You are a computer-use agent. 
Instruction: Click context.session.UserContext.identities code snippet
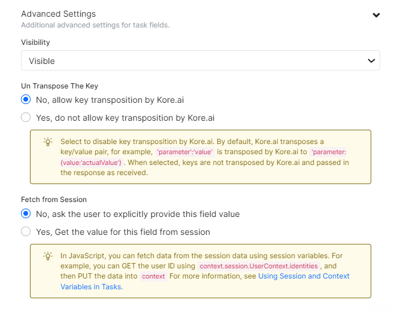[x=260, y=266]
